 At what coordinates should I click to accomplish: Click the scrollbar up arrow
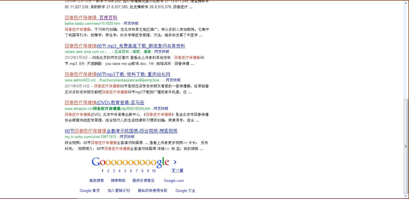406,3
